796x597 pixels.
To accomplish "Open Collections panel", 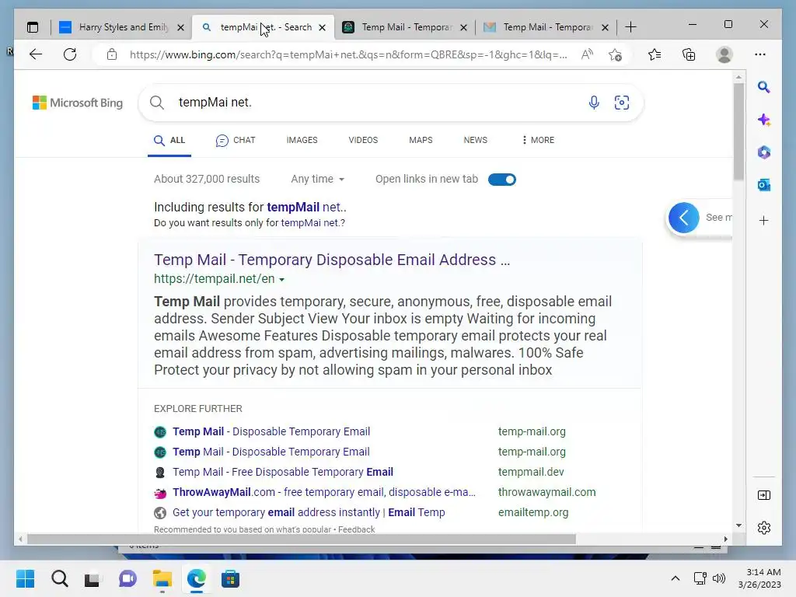I will click(689, 54).
